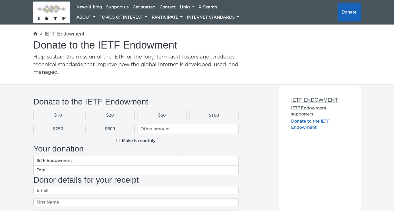Open the IETF logo homepage link

point(52,12)
